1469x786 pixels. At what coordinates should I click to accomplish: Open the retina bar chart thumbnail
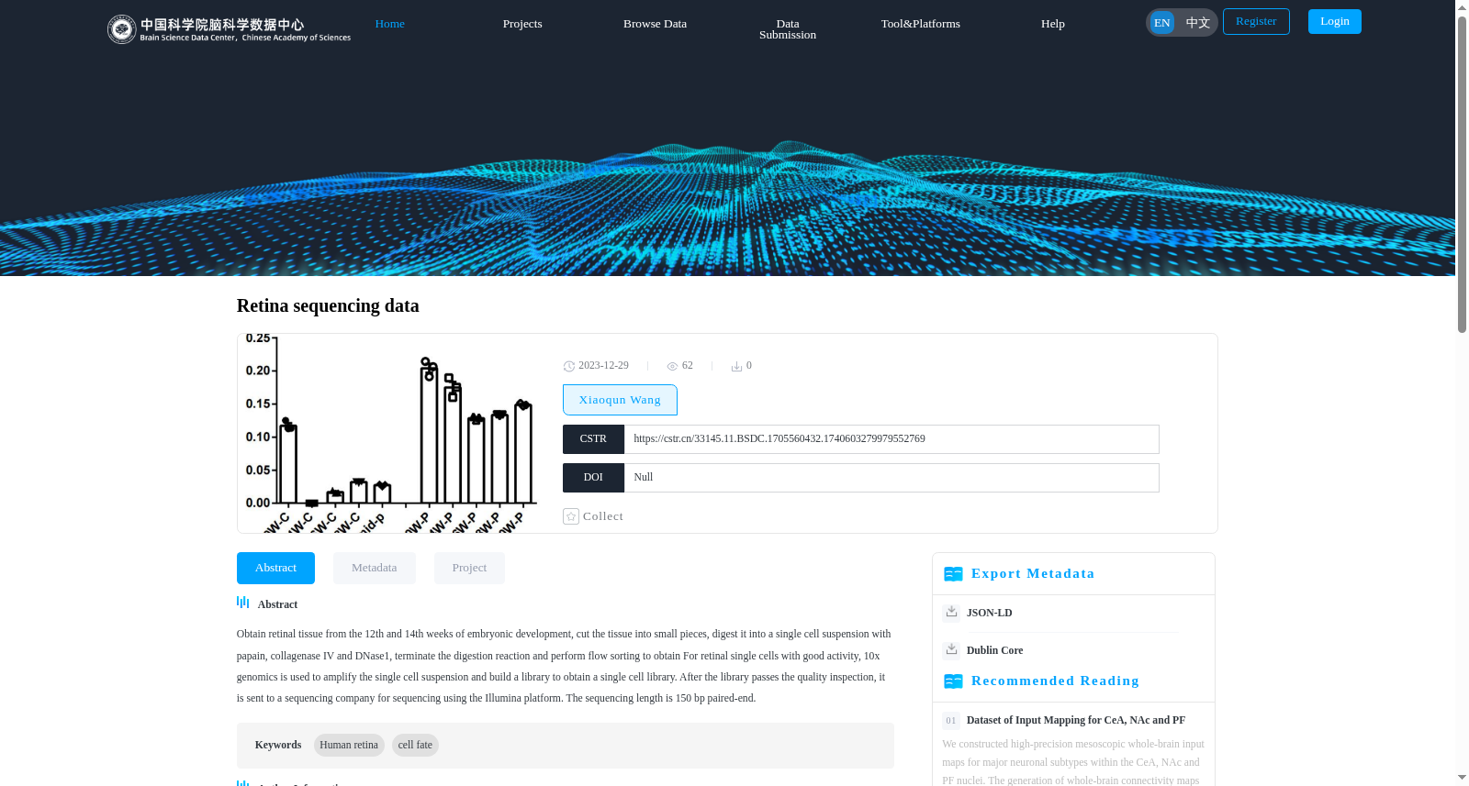pos(390,433)
